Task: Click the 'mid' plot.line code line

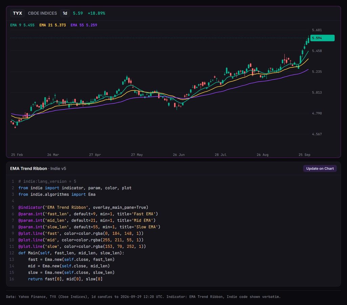Action: 81,240
